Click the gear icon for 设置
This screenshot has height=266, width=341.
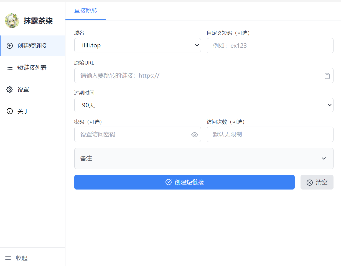pos(10,89)
